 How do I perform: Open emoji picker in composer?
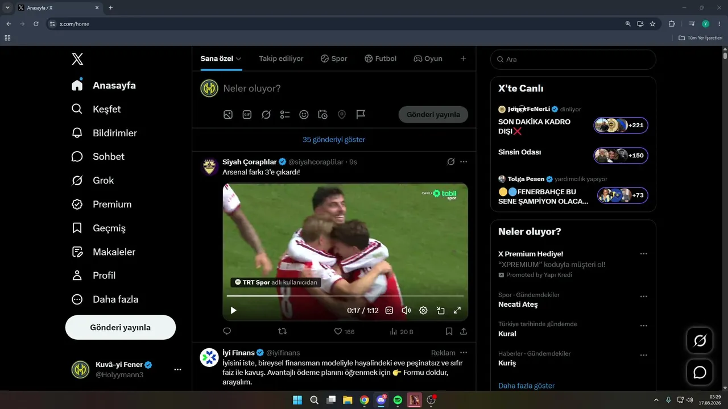point(304,115)
